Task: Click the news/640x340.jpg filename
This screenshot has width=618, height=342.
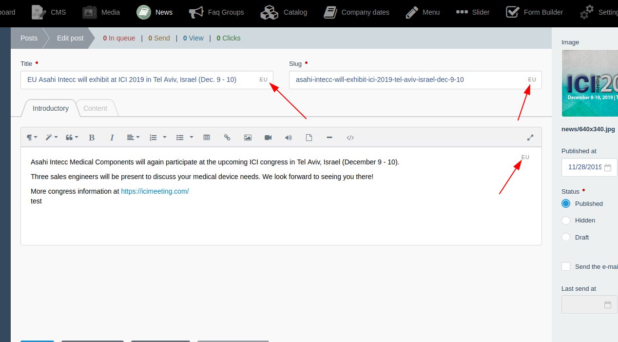Action: coord(588,129)
